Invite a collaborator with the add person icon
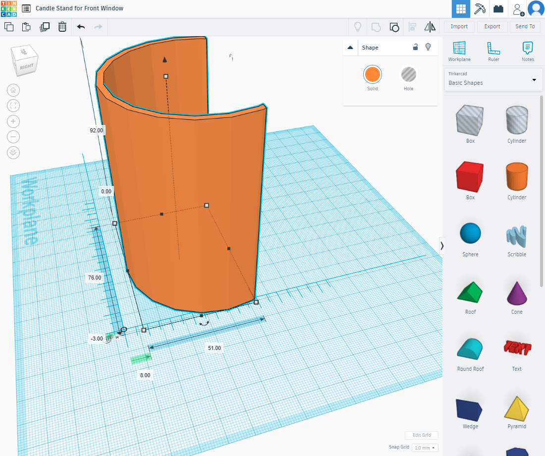 pos(518,9)
